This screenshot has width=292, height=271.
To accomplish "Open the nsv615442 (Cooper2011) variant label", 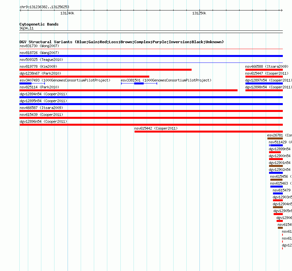I will (x=156, y=128).
